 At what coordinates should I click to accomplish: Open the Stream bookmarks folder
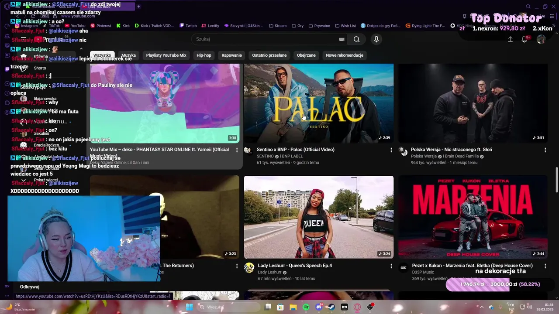277,26
